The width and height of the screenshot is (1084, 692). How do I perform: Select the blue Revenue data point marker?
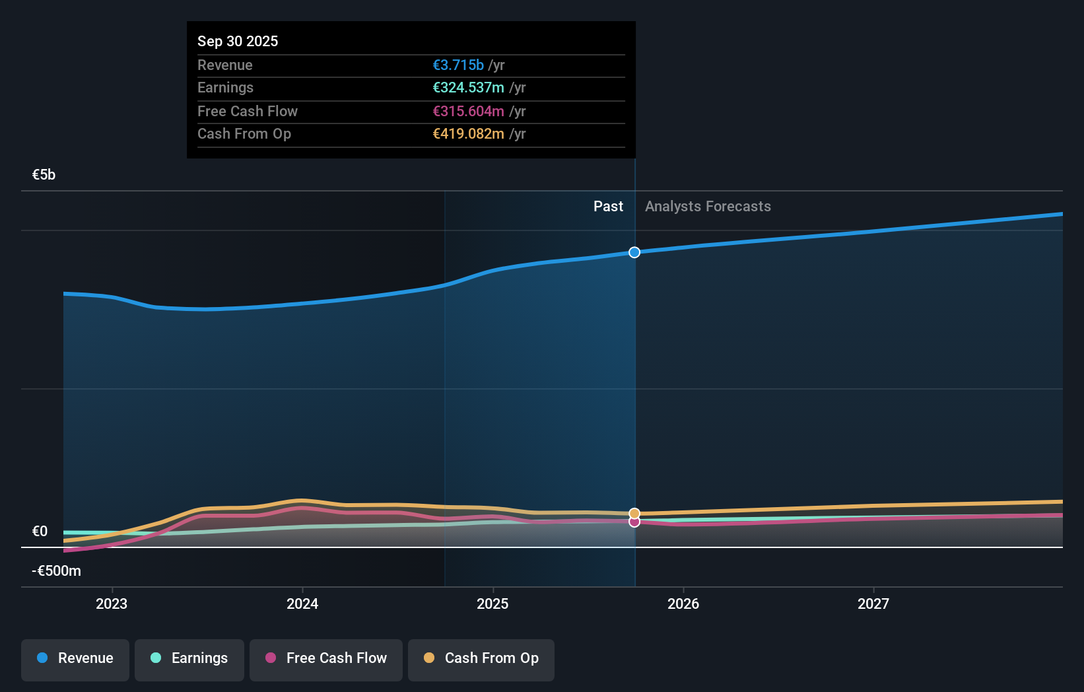(634, 252)
